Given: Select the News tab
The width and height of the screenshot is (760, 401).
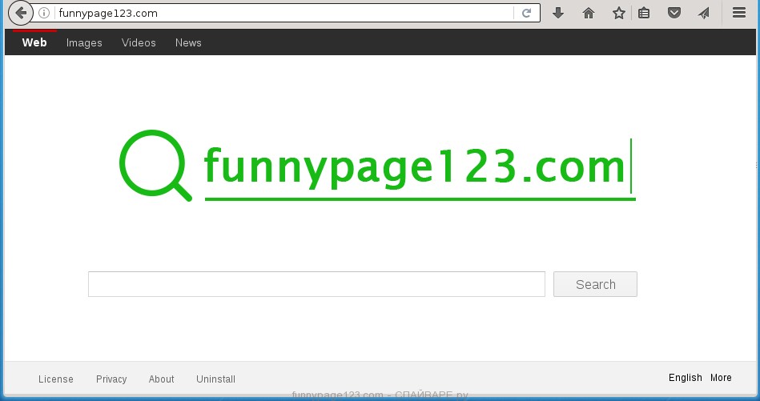Looking at the screenshot, I should pyautogui.click(x=188, y=43).
